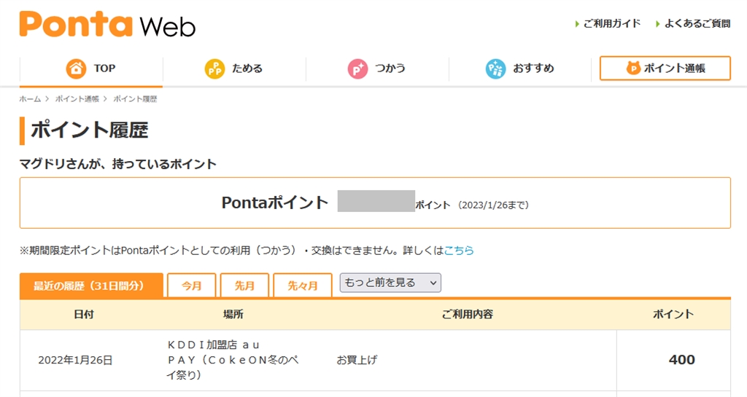Click the 2022年1月26日 date cell

pyautogui.click(x=75, y=361)
